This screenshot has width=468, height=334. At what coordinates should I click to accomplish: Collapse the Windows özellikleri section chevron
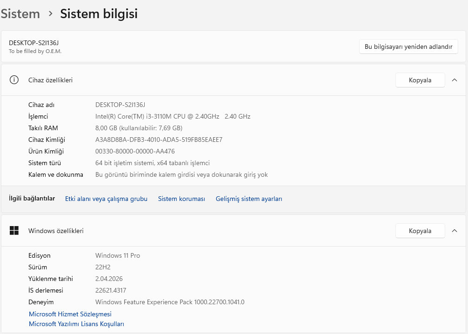pos(454,231)
